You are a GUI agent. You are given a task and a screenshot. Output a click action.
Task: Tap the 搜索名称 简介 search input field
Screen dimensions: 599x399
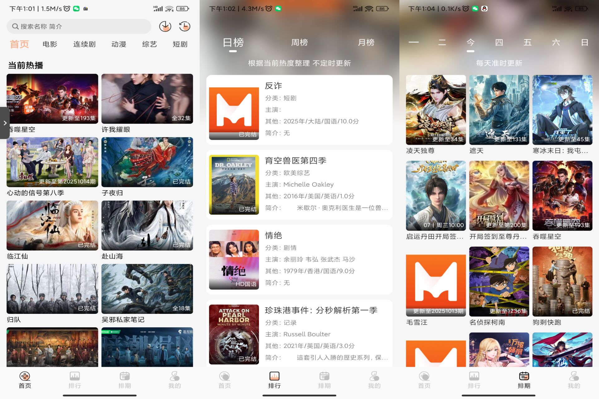click(78, 26)
